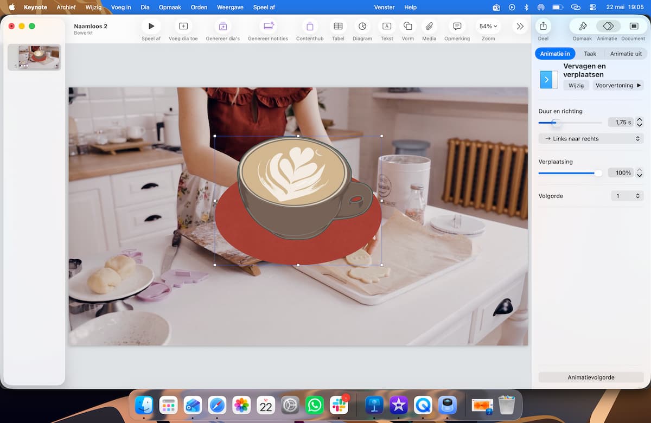Open the Vorm shapes icon
The height and width of the screenshot is (423, 651).
point(408,27)
